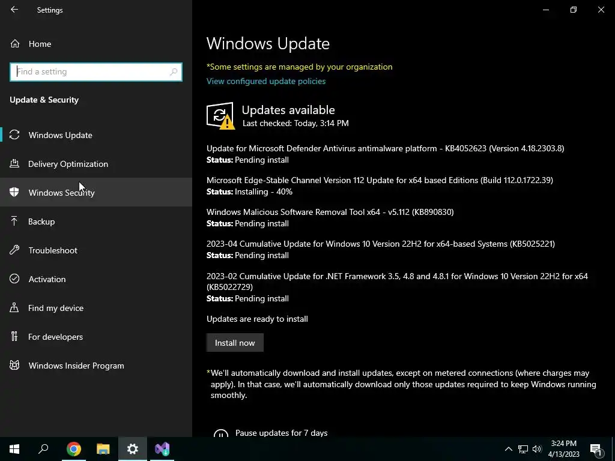
Task: Show hidden tray icons chevron
Action: tap(508, 449)
